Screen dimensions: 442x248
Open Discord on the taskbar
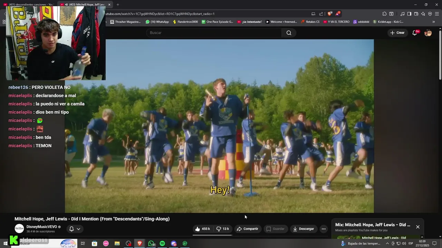(174, 244)
